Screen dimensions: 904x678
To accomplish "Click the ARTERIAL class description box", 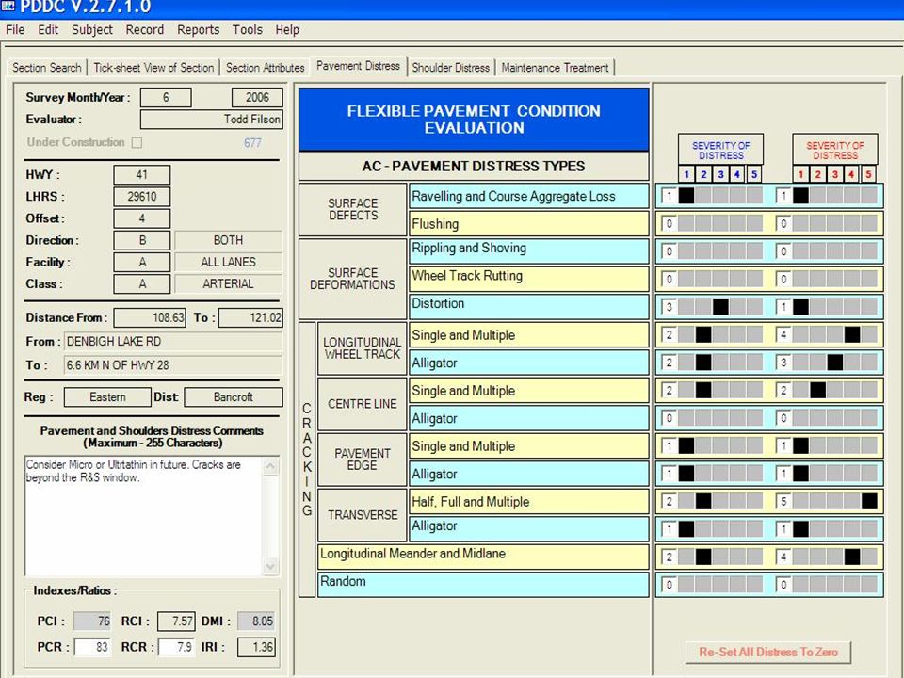I will pos(228,283).
